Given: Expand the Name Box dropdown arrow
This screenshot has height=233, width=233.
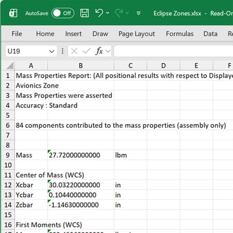Looking at the screenshot, I should click(x=52, y=51).
